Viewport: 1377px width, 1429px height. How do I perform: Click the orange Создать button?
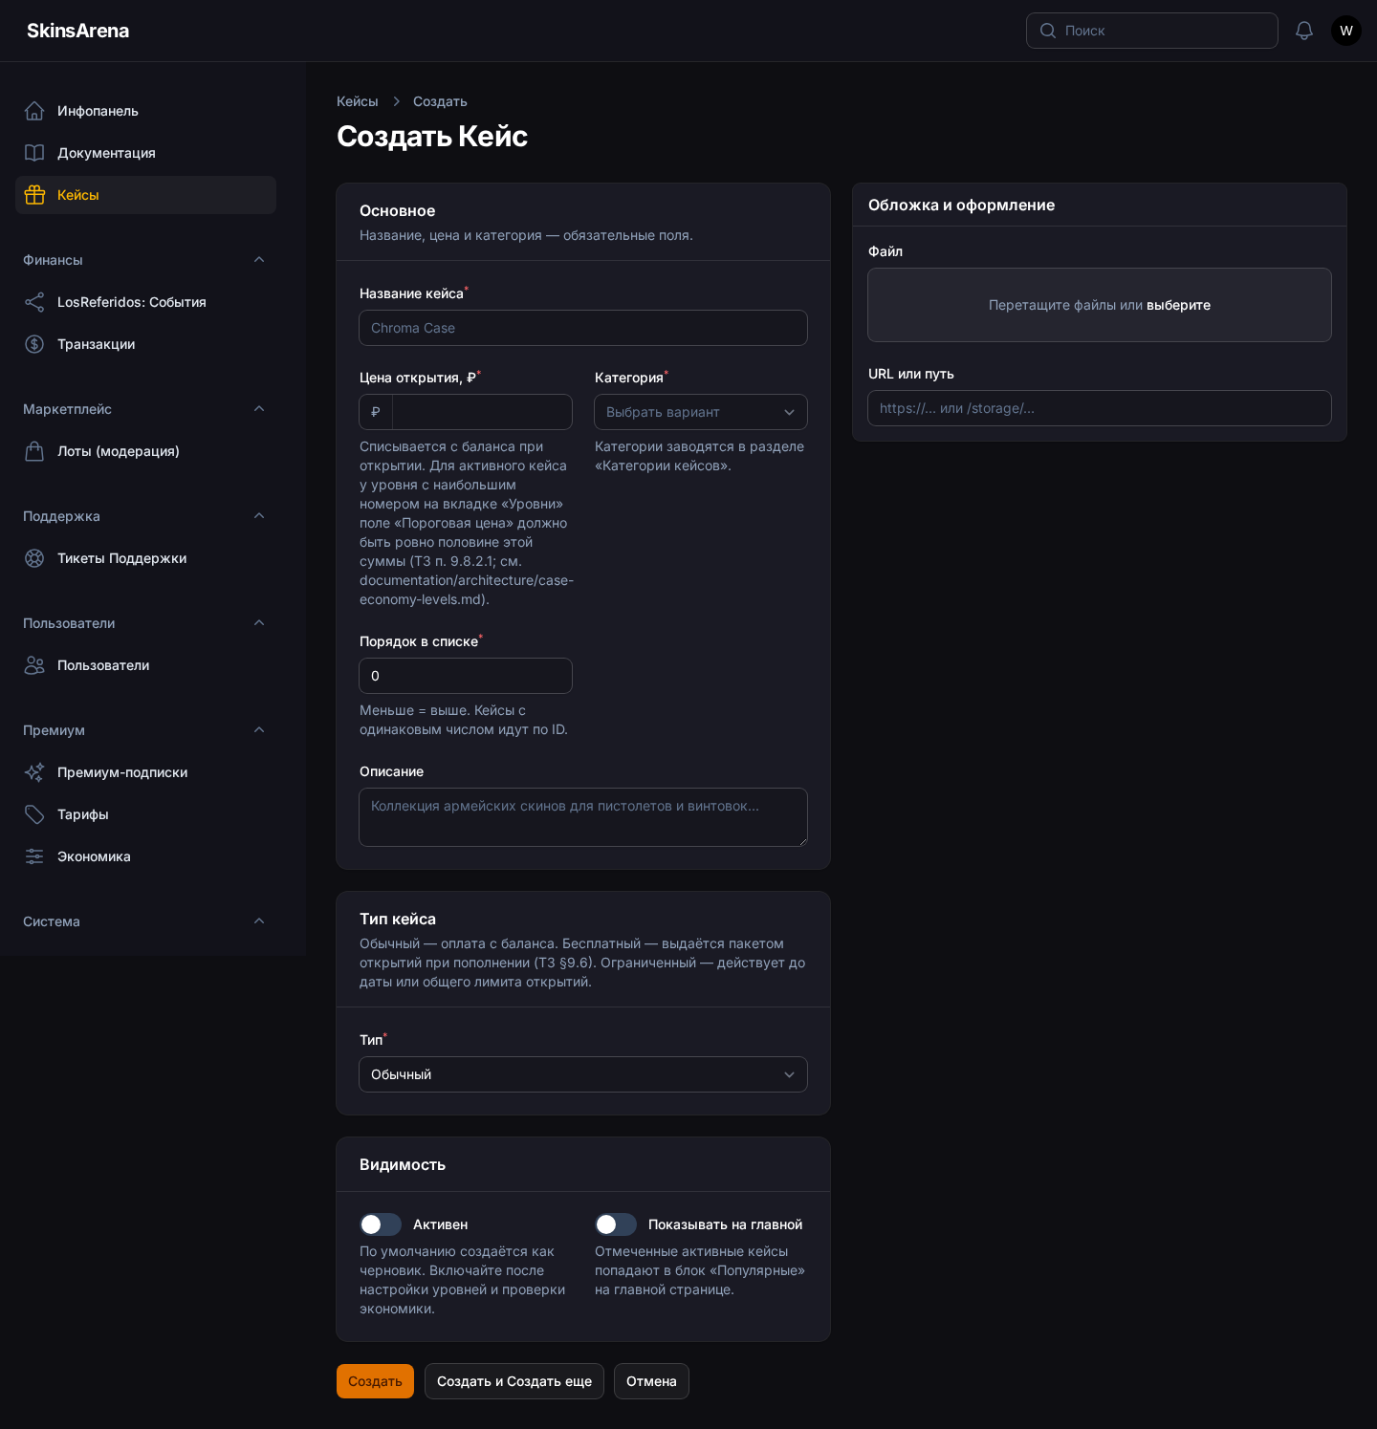[x=375, y=1381]
